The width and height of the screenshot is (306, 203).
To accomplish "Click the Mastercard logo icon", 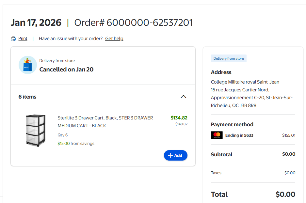I will (217, 135).
